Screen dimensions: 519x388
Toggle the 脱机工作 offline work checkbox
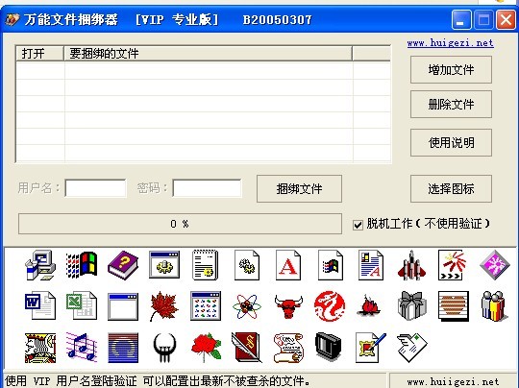click(x=358, y=225)
